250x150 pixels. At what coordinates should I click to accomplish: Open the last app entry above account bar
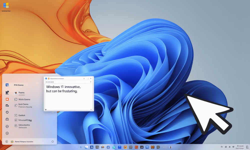pos(22,126)
